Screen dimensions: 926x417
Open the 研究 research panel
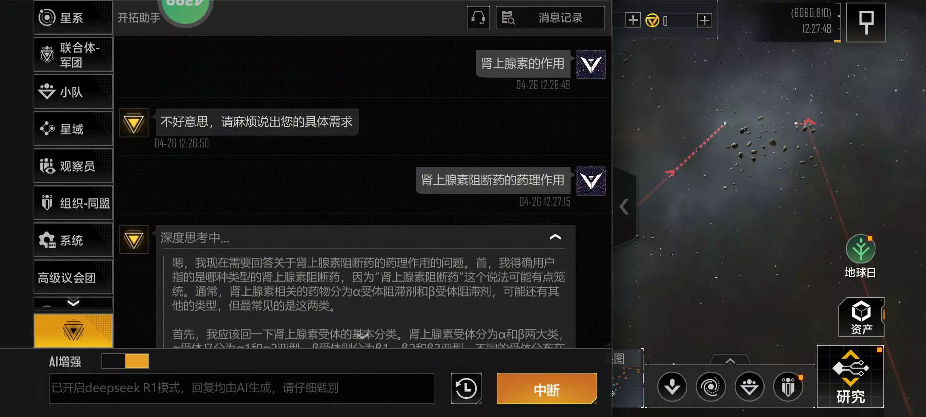850,376
